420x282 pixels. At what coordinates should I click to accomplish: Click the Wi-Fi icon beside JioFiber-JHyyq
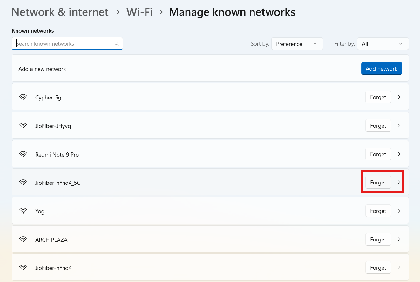[23, 125]
